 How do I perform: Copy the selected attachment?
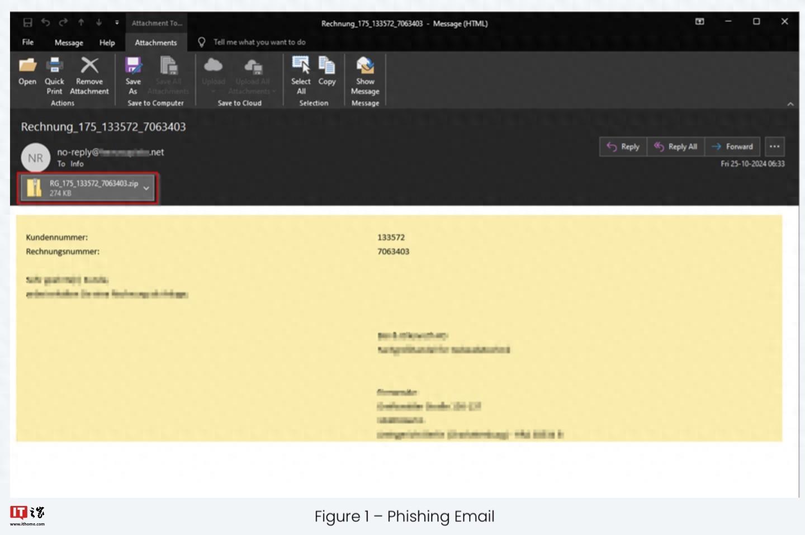coord(327,72)
